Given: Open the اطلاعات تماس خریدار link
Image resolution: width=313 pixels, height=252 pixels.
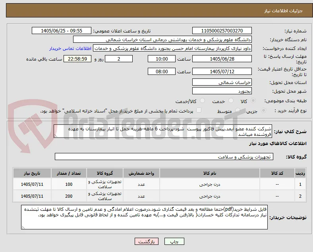Looking at the screenshot, I should tap(70, 48).
